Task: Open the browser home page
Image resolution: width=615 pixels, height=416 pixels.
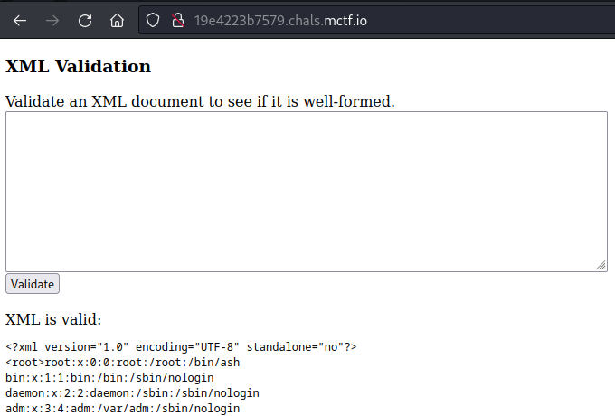Action: 117,20
